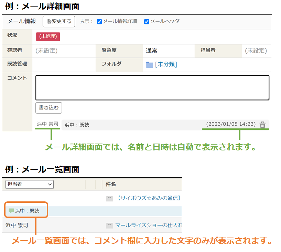
Task: Click the (未設定) value next to 確認者
Action: 46,51
